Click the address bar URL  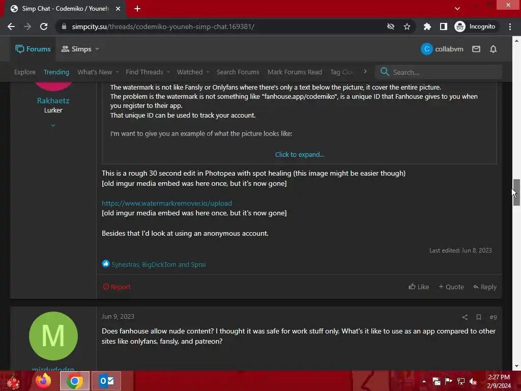pyautogui.click(x=163, y=26)
